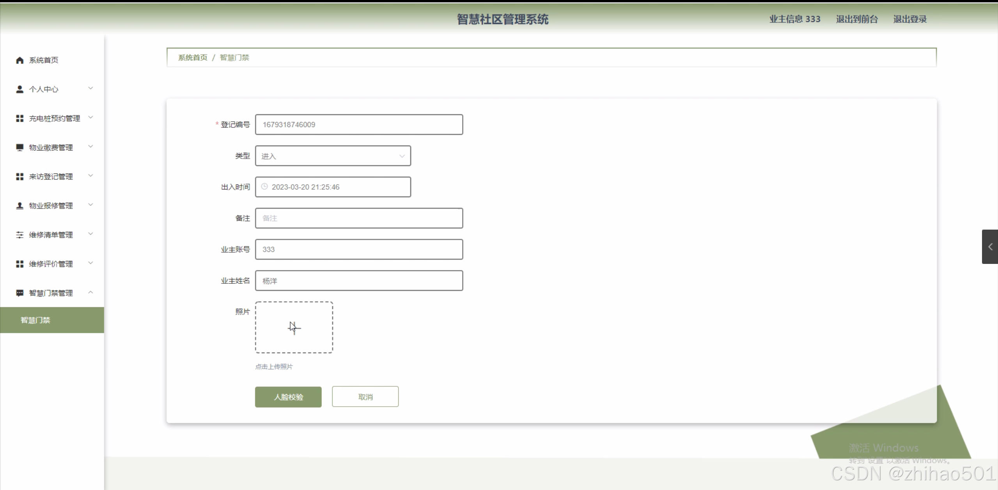
Task: Click the person icon next to 个人中心
Action: [x=19, y=89]
